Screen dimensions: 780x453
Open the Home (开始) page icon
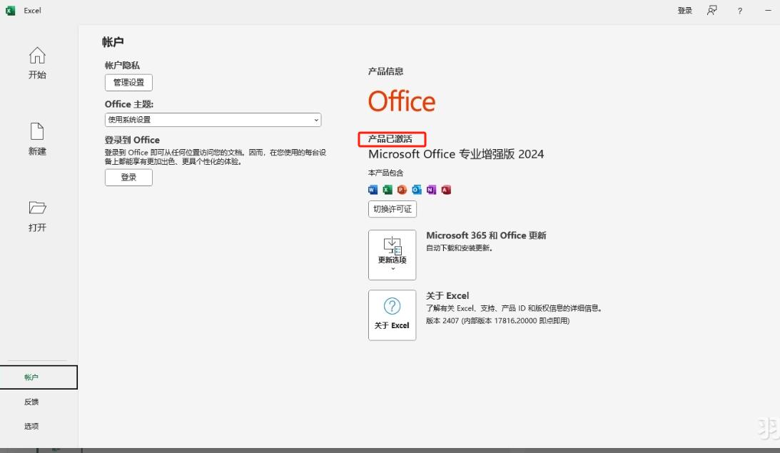37,56
